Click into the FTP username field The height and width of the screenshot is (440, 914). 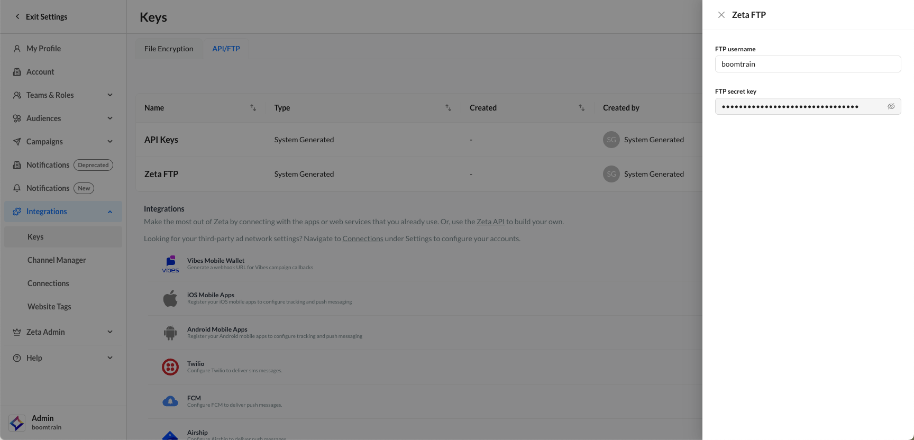coord(808,64)
